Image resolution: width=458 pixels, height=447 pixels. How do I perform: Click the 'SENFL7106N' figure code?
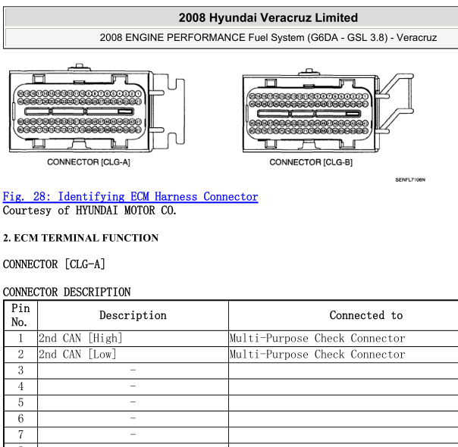pos(410,180)
